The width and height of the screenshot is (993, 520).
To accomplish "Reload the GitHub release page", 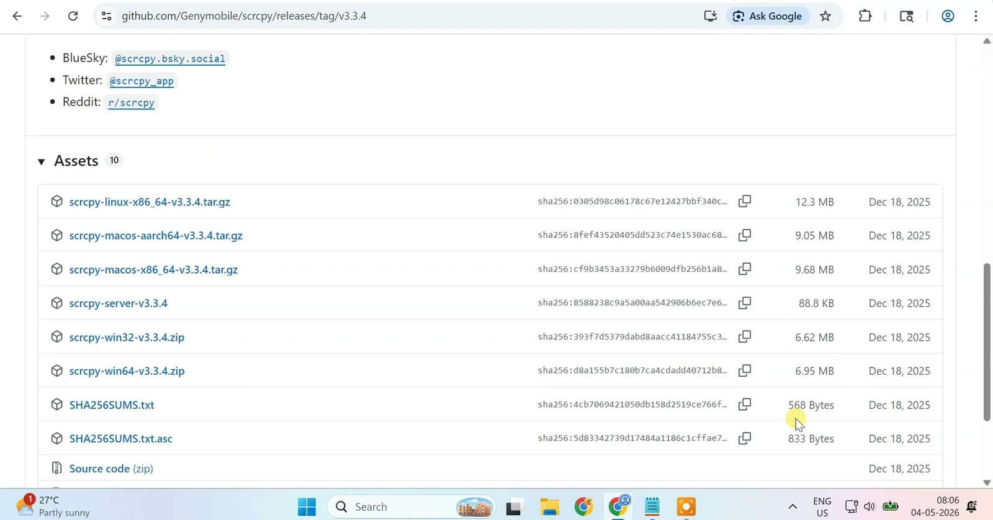I will (x=73, y=16).
